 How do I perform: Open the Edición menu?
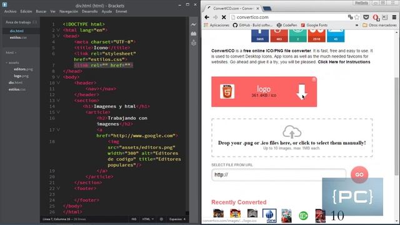click(x=26, y=11)
